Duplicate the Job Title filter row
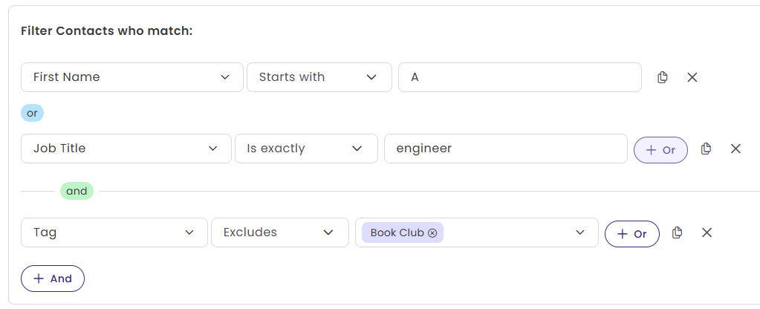760x309 pixels. point(707,149)
